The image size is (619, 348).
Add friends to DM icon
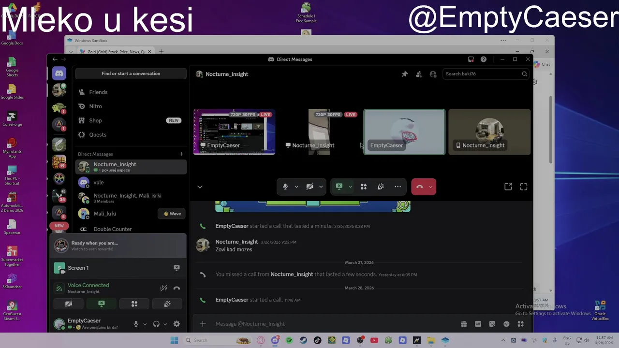click(x=419, y=74)
